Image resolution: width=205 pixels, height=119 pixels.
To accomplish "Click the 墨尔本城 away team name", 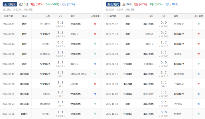I will point(179,74).
